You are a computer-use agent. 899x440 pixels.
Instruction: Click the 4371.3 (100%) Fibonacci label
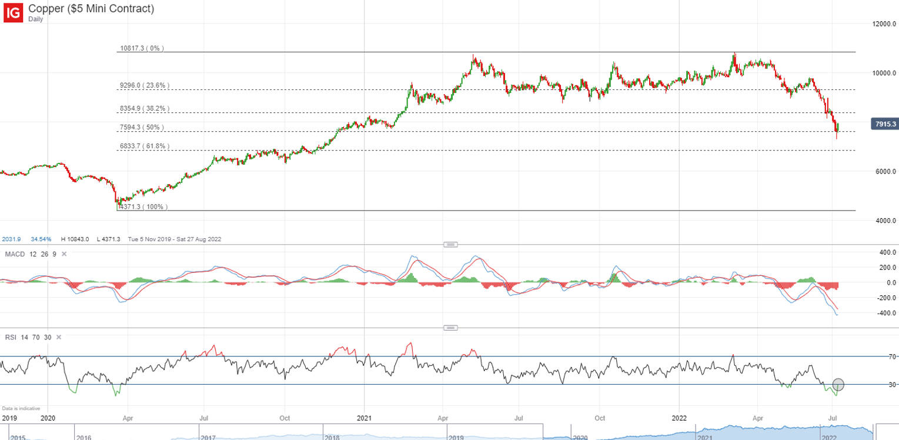coord(144,207)
